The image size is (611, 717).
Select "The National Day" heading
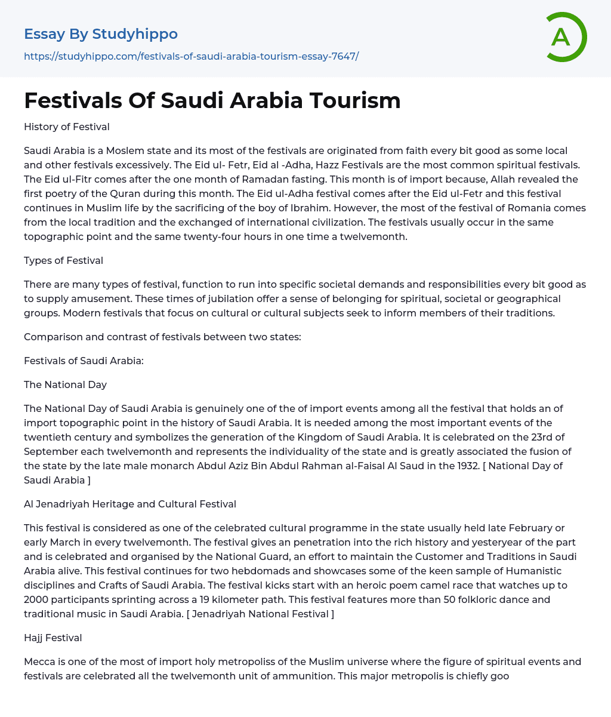tap(65, 384)
